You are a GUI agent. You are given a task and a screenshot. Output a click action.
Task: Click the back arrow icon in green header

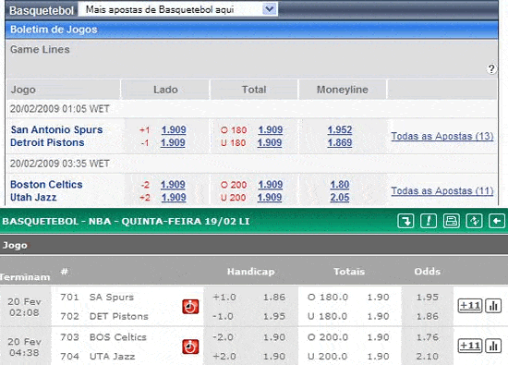[497, 221]
